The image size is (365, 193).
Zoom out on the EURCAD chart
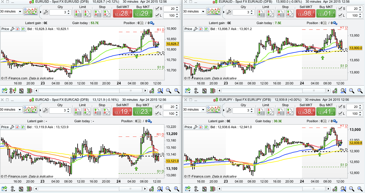point(169,189)
